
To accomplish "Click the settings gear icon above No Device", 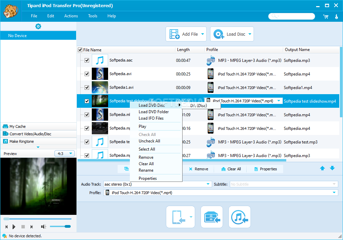I will coord(38,27).
